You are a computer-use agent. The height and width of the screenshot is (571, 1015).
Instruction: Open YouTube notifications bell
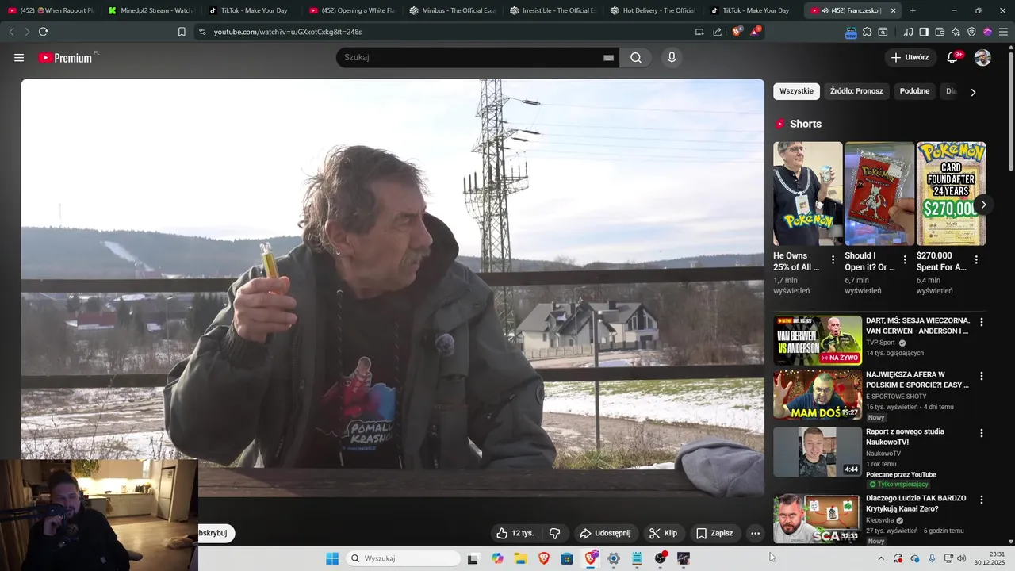pos(952,58)
